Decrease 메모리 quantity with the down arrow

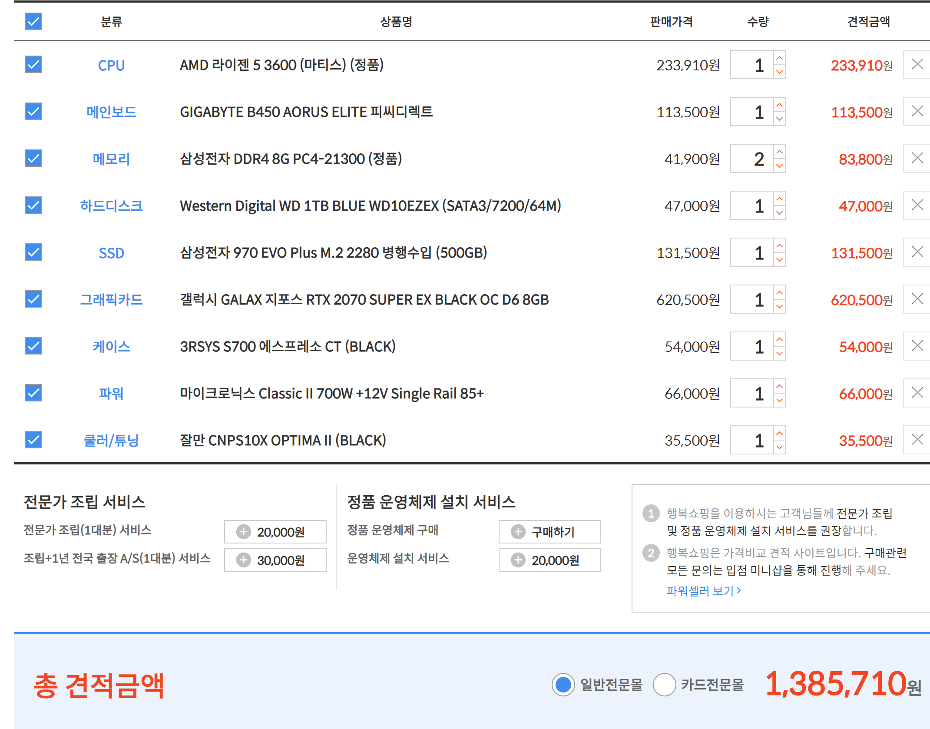[x=779, y=166]
